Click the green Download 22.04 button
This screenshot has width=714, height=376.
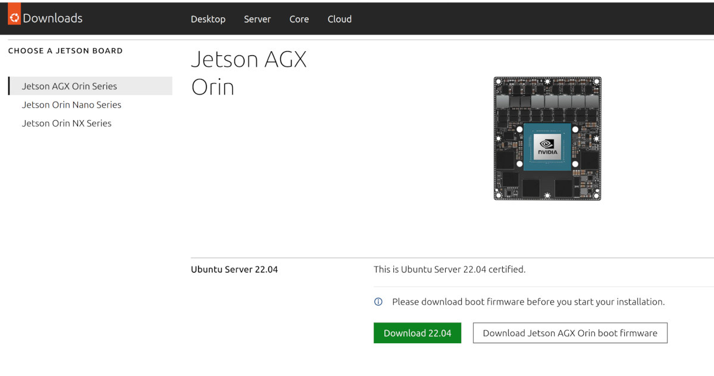[417, 333]
